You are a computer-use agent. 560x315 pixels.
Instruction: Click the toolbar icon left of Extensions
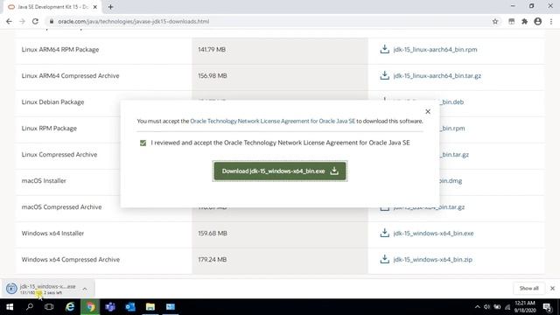(511, 21)
